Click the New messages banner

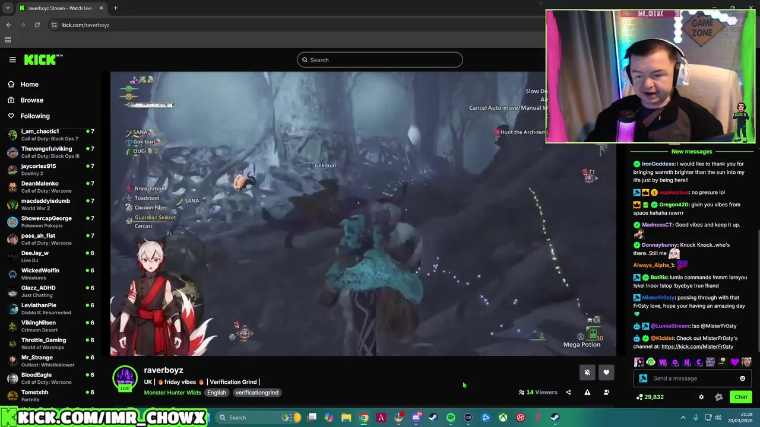(692, 151)
